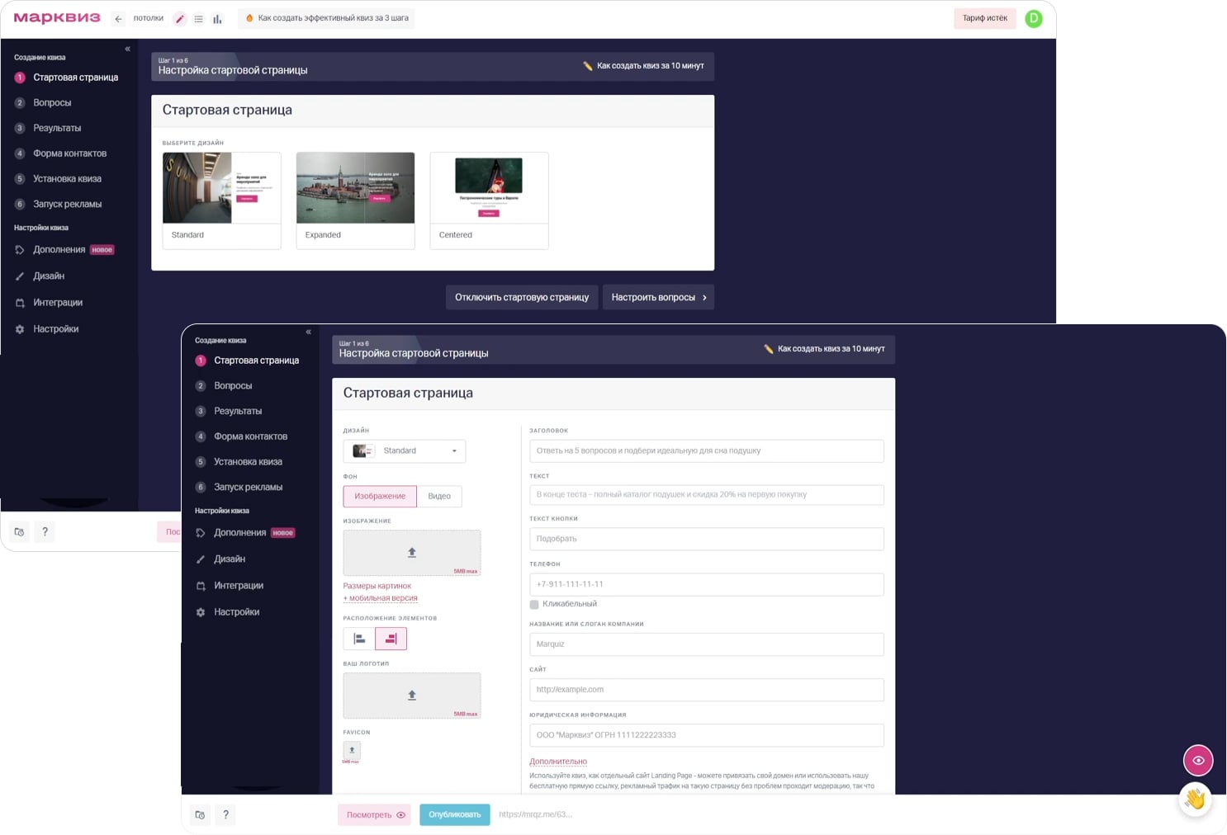Open Вопросы step in front sidebar

(x=233, y=386)
